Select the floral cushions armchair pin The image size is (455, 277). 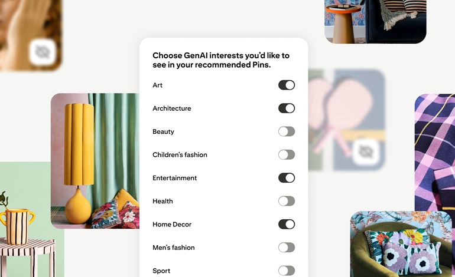[x=401, y=244]
